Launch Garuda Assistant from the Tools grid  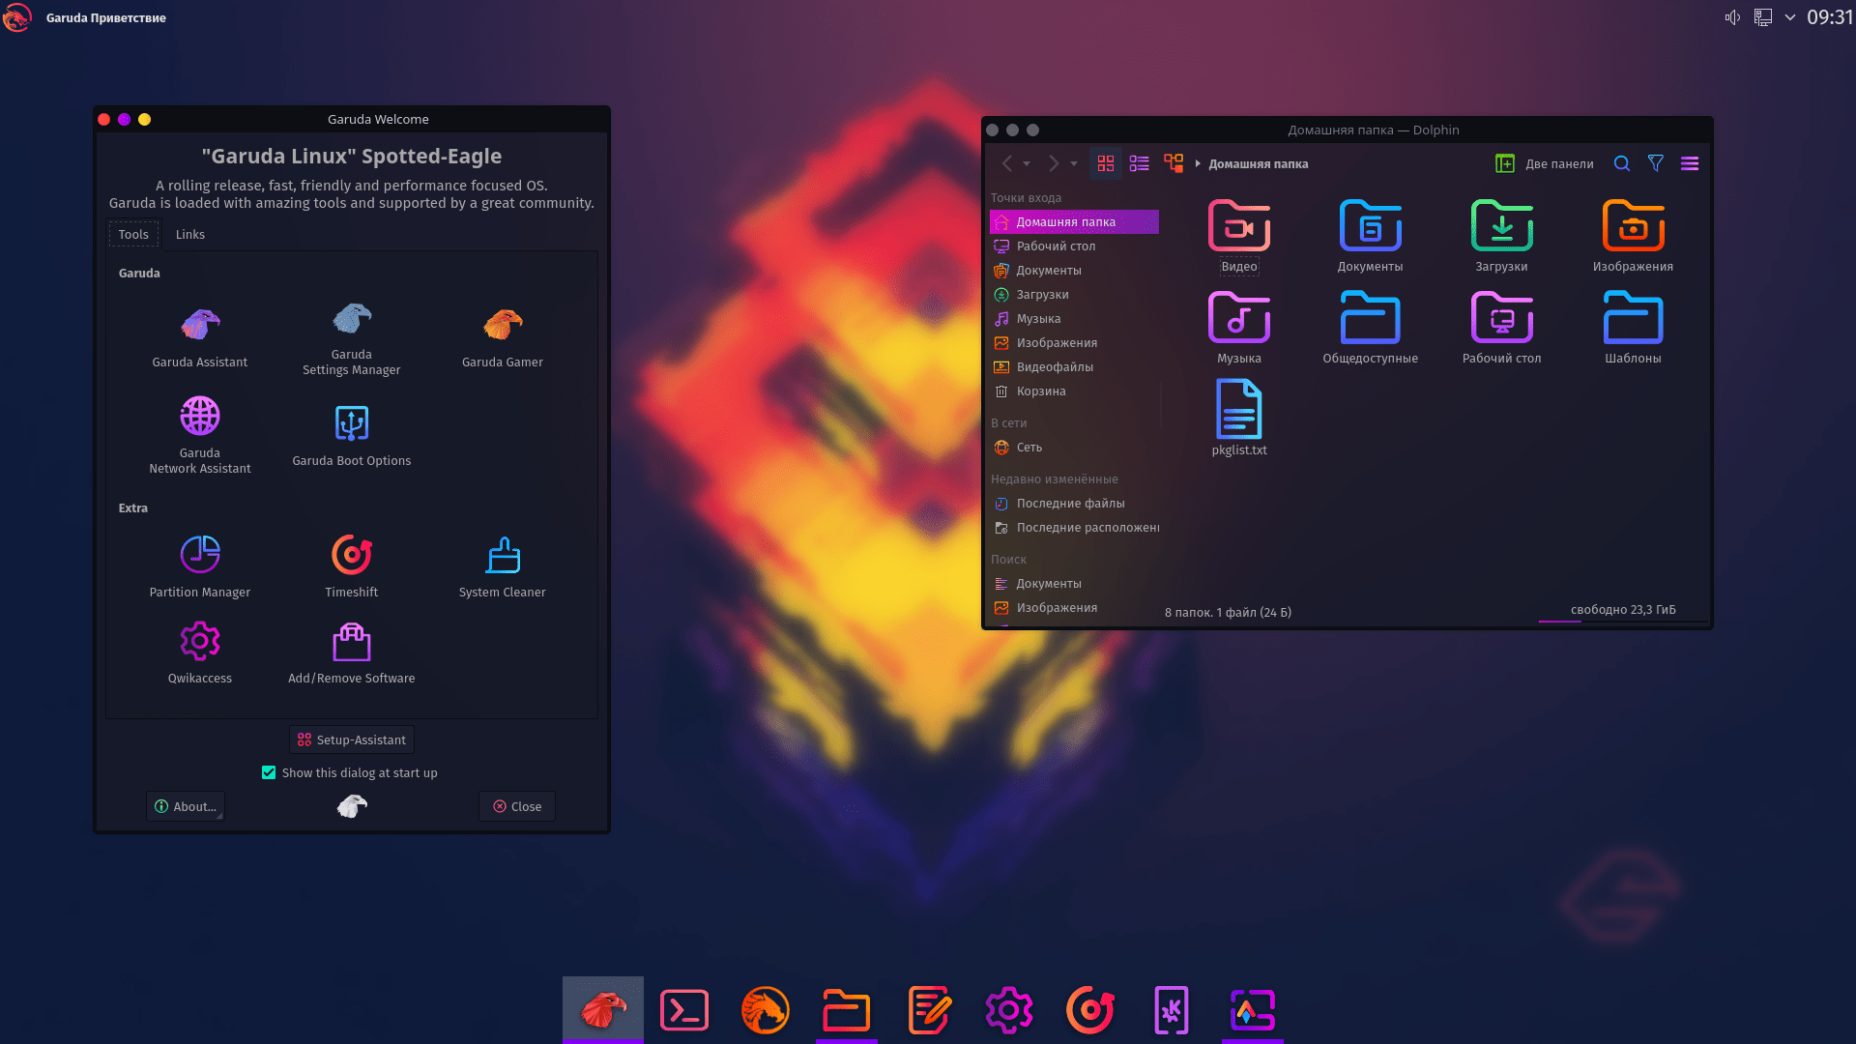199,333
